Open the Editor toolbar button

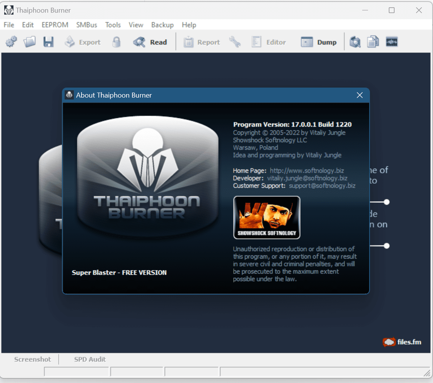point(269,42)
